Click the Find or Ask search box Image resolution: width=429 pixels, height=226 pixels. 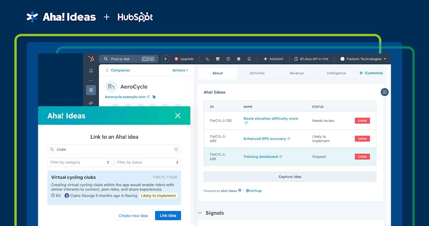tap(129, 59)
